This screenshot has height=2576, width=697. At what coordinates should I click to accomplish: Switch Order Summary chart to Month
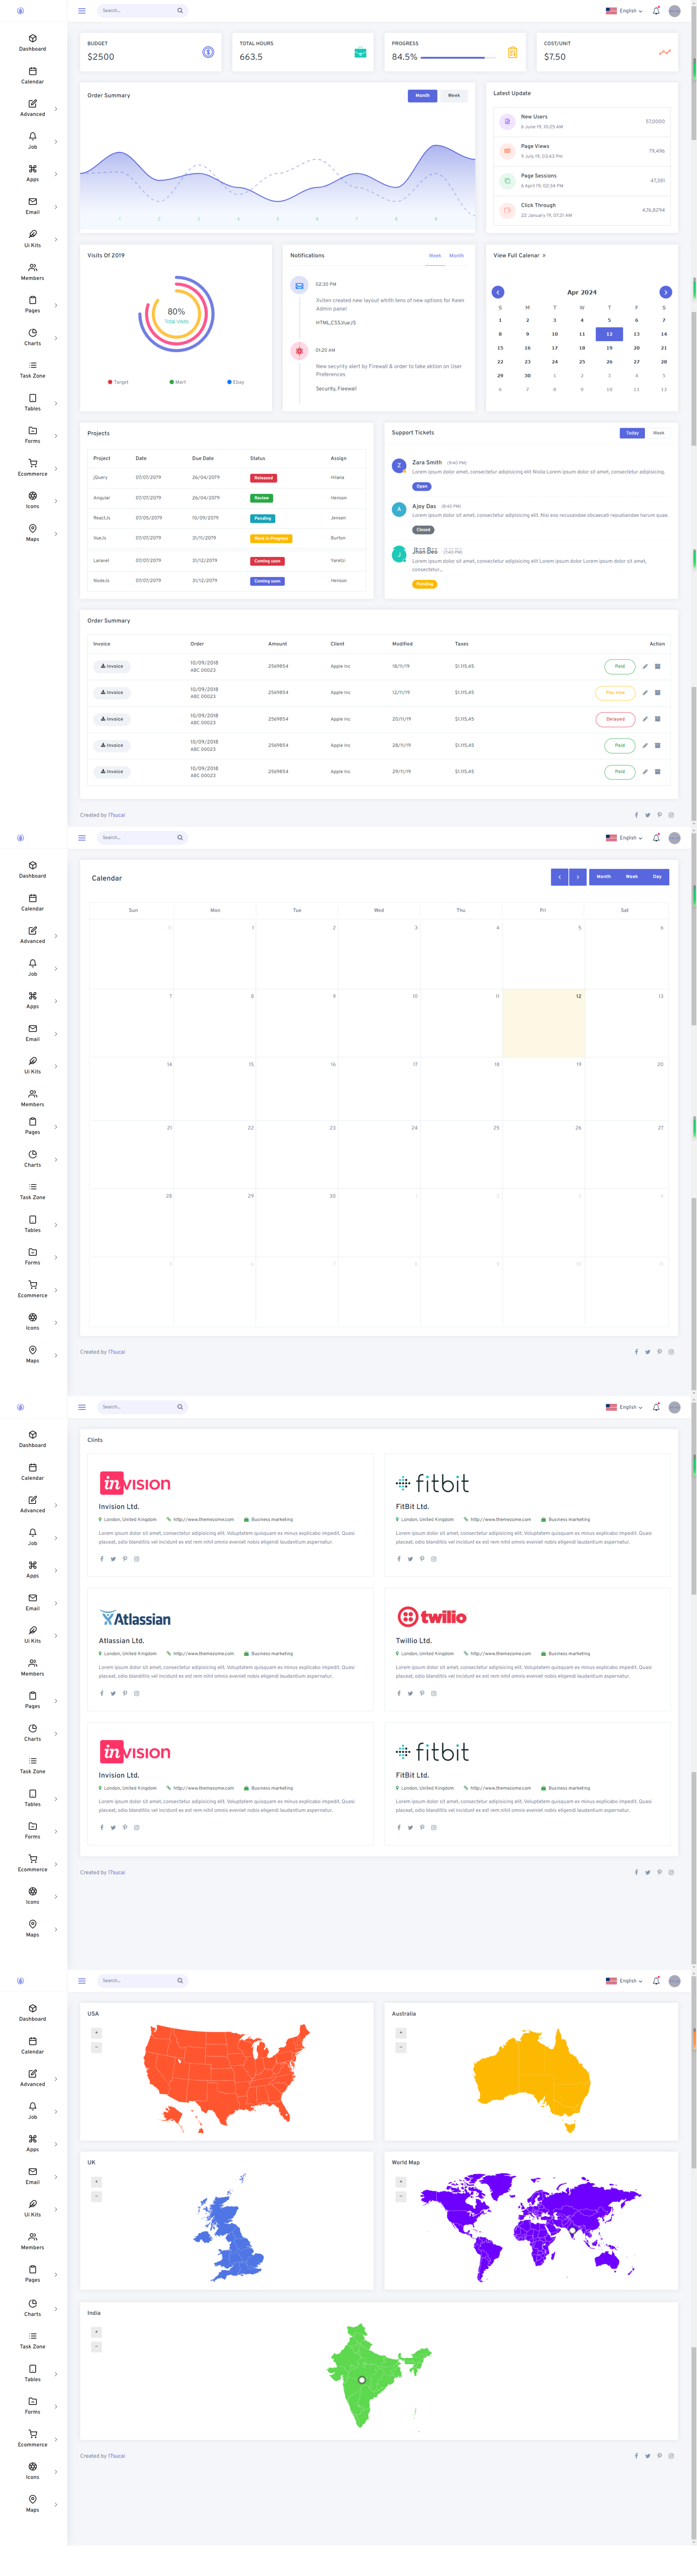click(422, 96)
